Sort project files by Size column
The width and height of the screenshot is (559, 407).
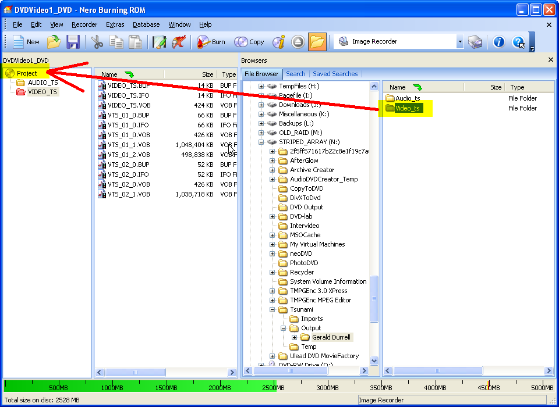click(207, 74)
